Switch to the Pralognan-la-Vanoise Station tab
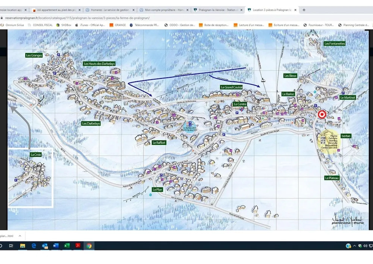 click(217, 10)
